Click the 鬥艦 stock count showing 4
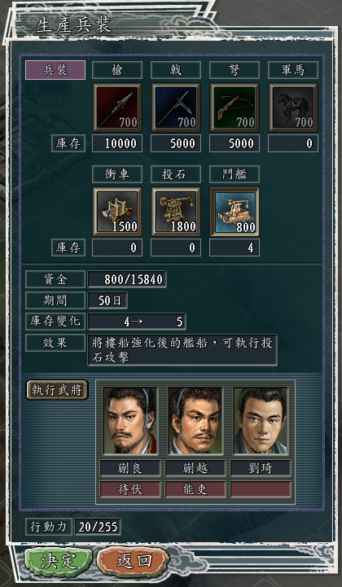This screenshot has height=587, width=342. (x=235, y=248)
